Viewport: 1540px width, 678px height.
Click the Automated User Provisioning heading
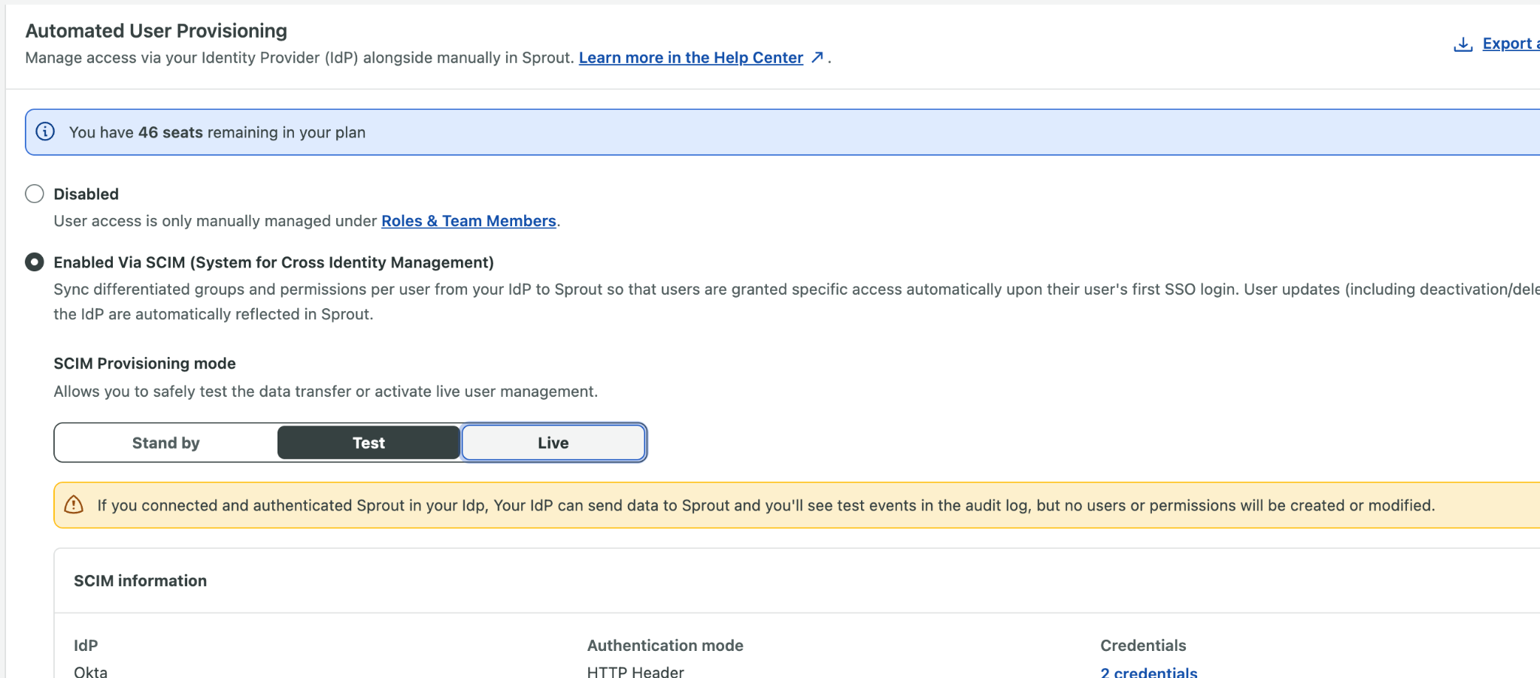(x=156, y=31)
